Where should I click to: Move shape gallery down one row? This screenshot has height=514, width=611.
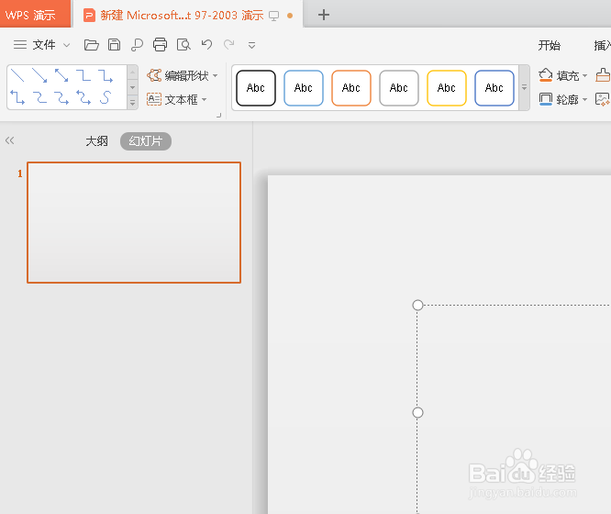[x=132, y=87]
